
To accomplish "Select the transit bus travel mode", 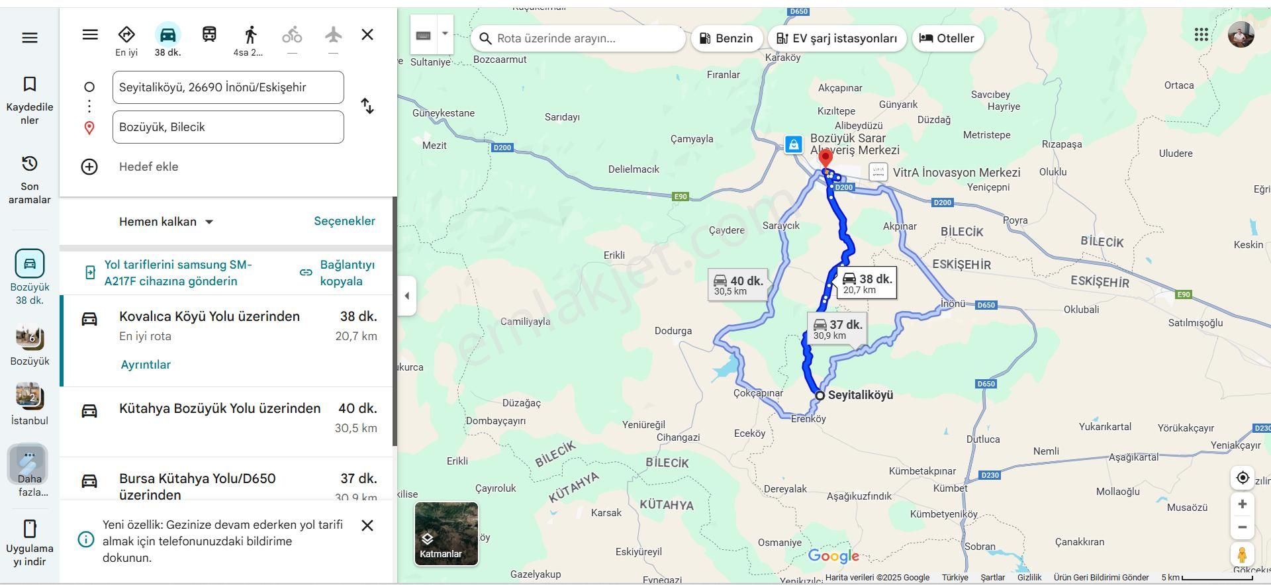I will 209,34.
